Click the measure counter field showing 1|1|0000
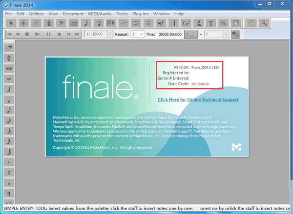The height and width of the screenshot is (214, 293). click(x=96, y=34)
